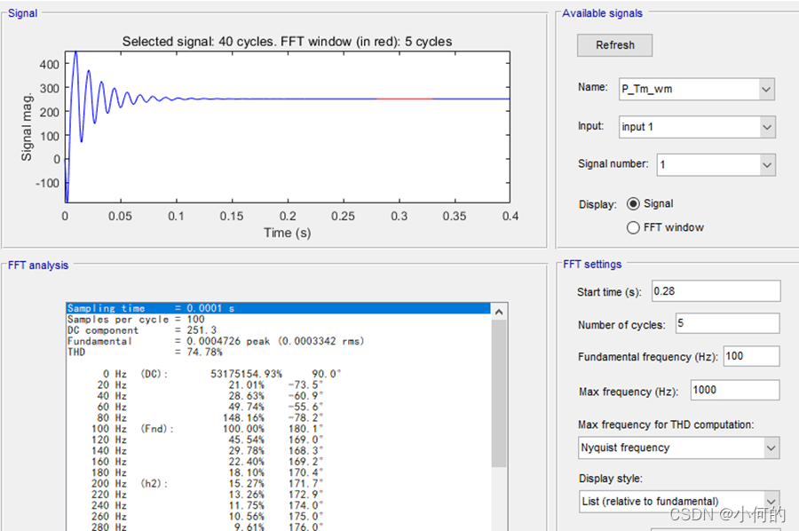Viewport: 799px width, 531px height.
Task: Select the 120 Hz row
Action: tap(279, 440)
